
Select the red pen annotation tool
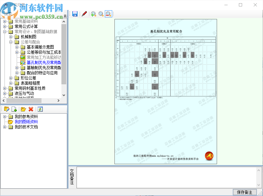[x=84, y=14]
